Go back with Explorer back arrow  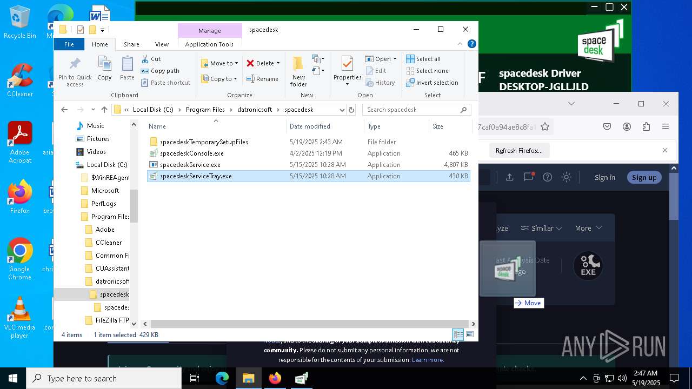pyautogui.click(x=64, y=110)
